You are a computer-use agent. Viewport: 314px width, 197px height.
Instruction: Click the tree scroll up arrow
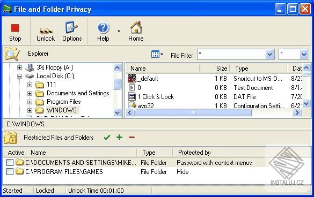(x=117, y=68)
